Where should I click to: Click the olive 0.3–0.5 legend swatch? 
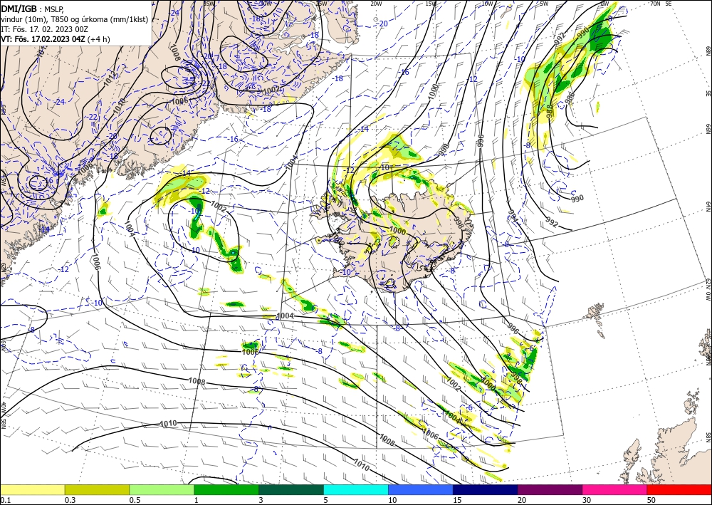(x=97, y=489)
